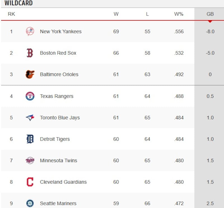Open the Seattle Mariners team link
This screenshot has width=224, height=208.
point(58,204)
